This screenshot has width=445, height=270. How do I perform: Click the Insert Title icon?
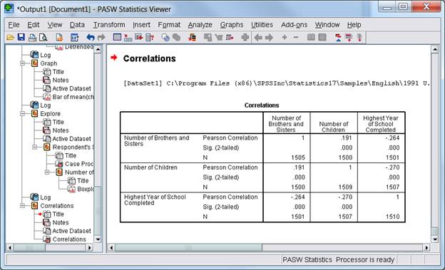click(x=349, y=37)
